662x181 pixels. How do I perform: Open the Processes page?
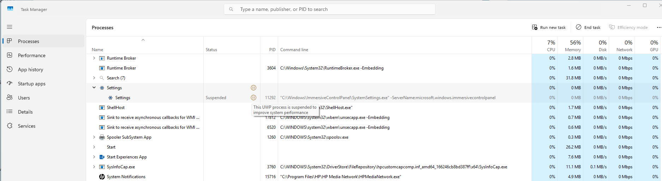pyautogui.click(x=44, y=41)
